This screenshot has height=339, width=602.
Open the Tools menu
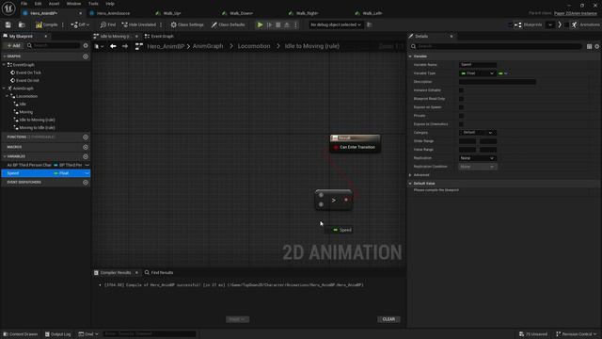pos(93,4)
